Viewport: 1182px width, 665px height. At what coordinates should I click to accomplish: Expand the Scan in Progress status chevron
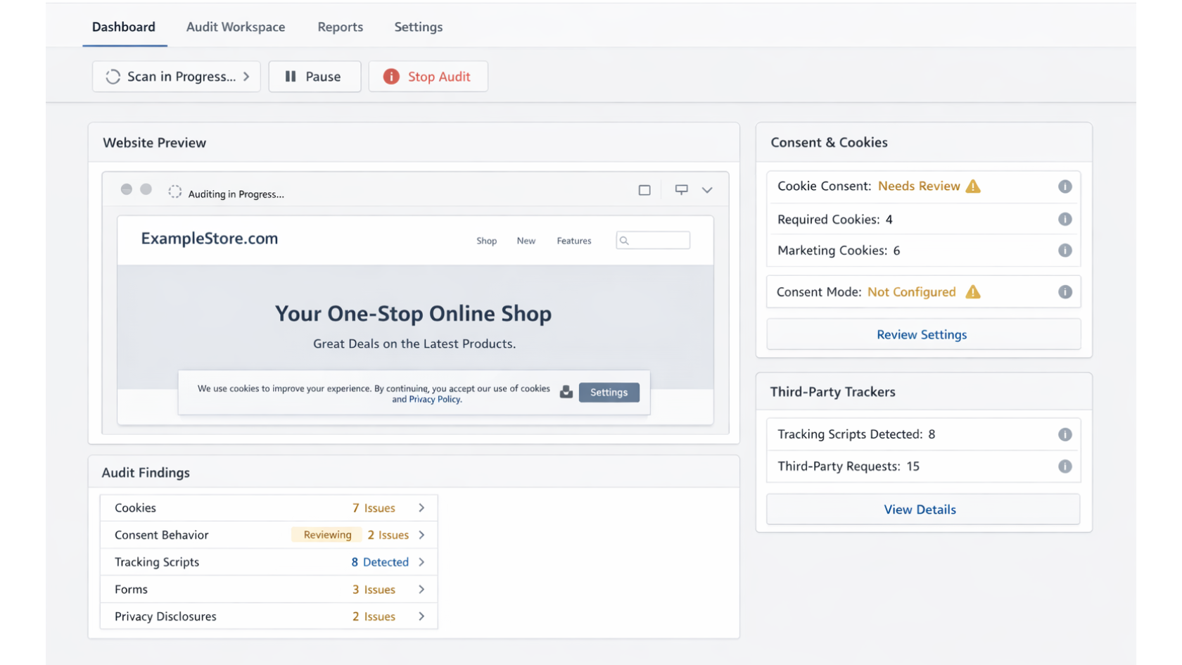pyautogui.click(x=246, y=76)
